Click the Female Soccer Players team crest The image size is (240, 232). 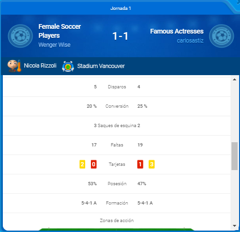coord(20,36)
